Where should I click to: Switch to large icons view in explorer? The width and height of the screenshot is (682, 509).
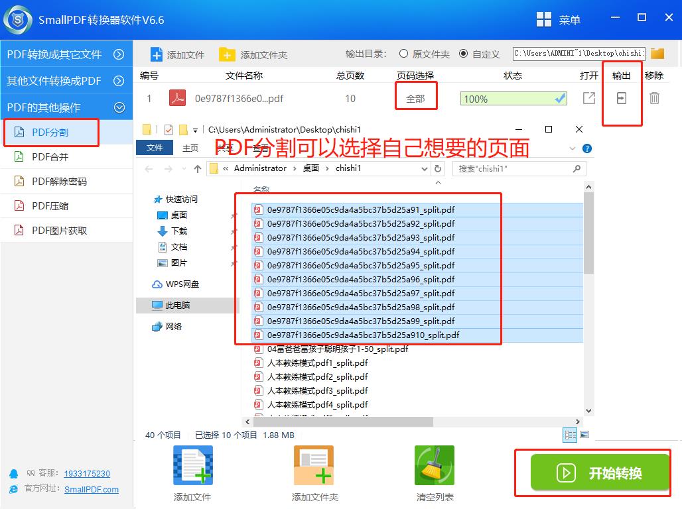click(584, 435)
